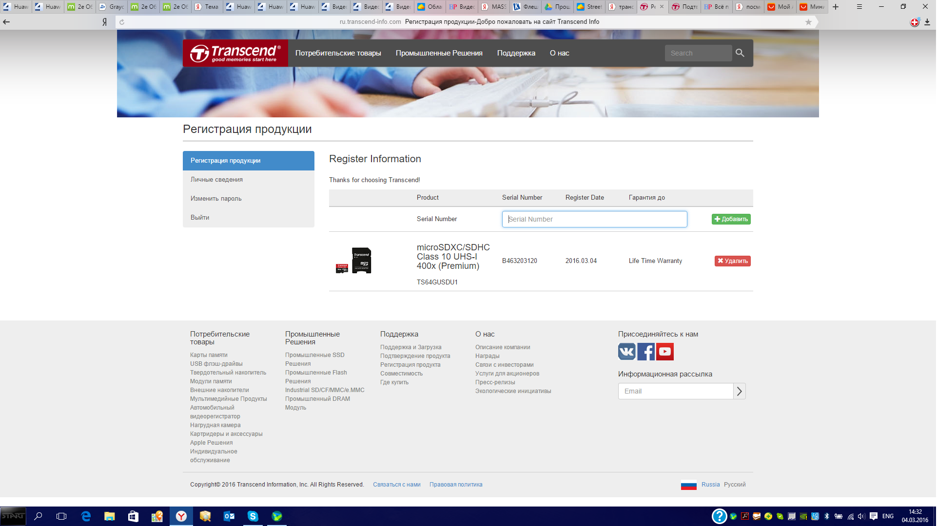Open the VK social icon
Screen dimensions: 937x526
tap(627, 352)
